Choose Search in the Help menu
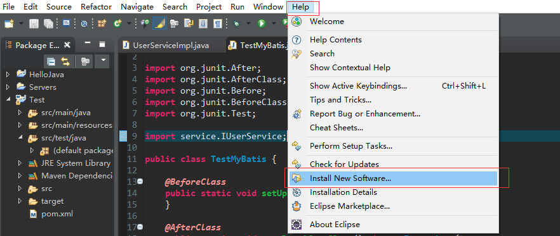 coord(393,54)
